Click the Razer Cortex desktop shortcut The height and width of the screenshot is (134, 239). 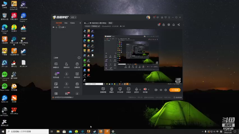[x=4, y=87]
